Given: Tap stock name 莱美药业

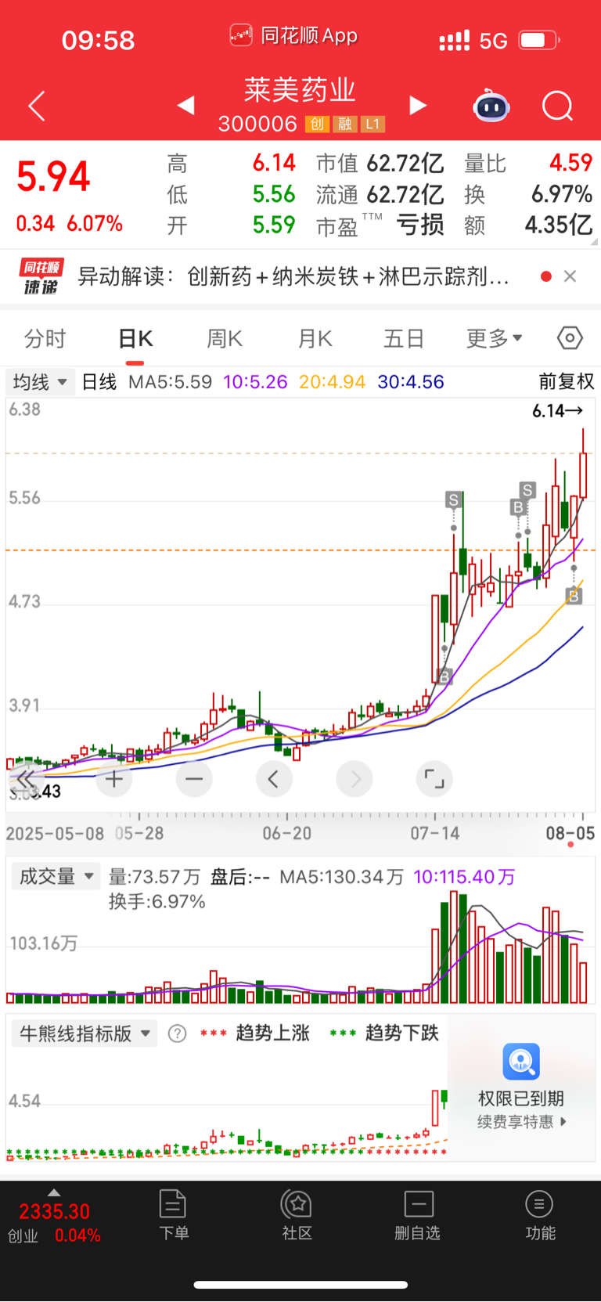Looking at the screenshot, I should [300, 89].
